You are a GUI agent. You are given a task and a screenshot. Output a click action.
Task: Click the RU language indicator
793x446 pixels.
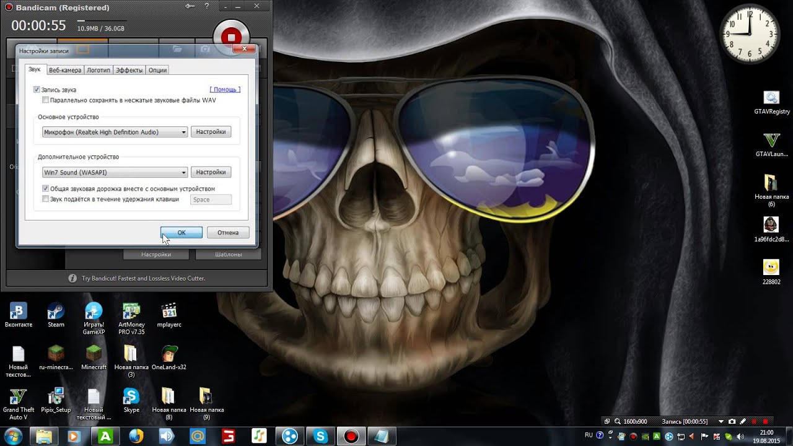[589, 435]
